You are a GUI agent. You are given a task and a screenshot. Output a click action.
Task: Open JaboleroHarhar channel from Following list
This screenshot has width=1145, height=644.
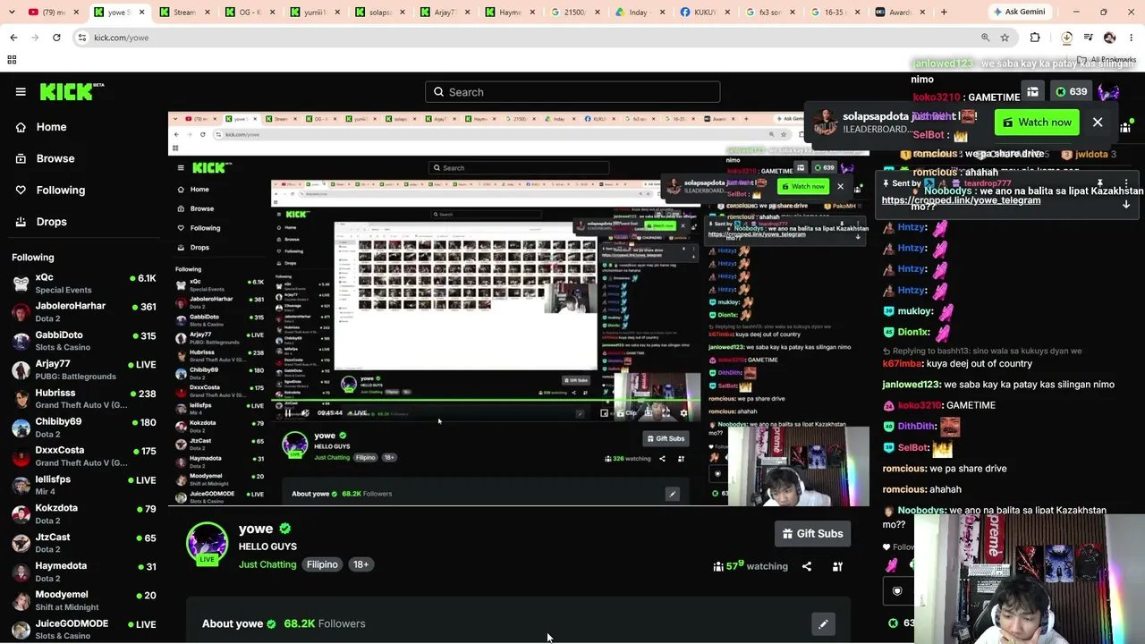(x=84, y=312)
